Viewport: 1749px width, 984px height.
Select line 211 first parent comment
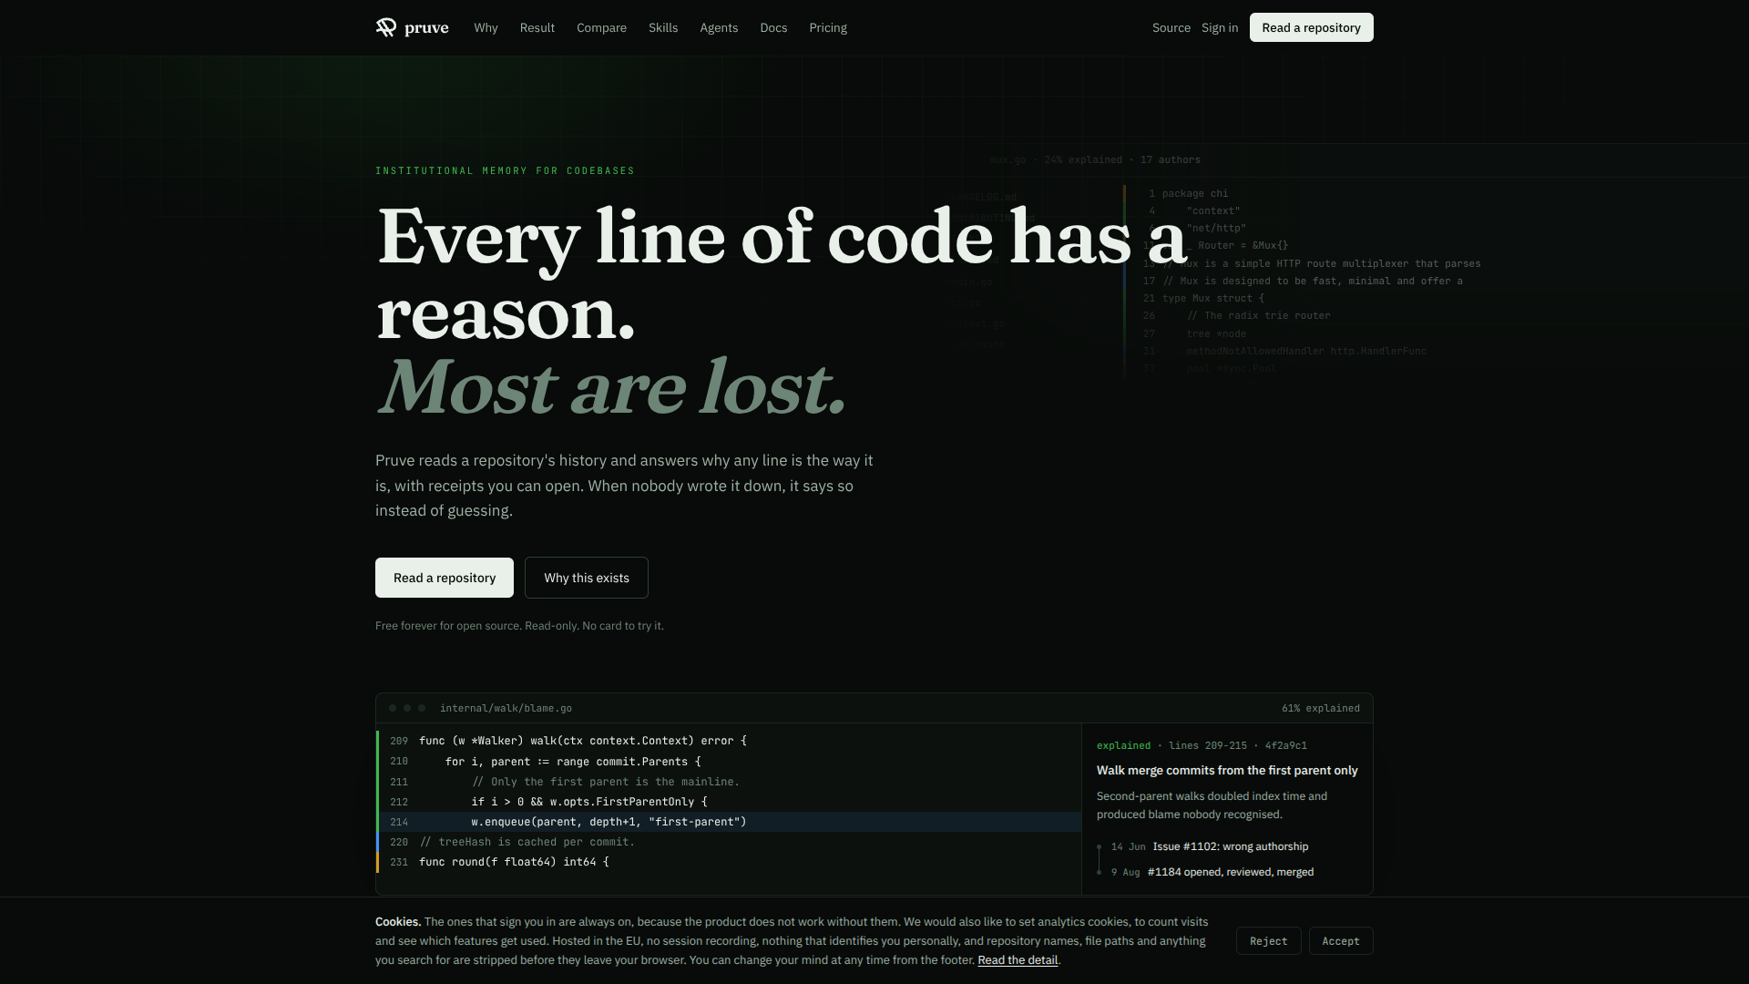[x=729, y=782]
